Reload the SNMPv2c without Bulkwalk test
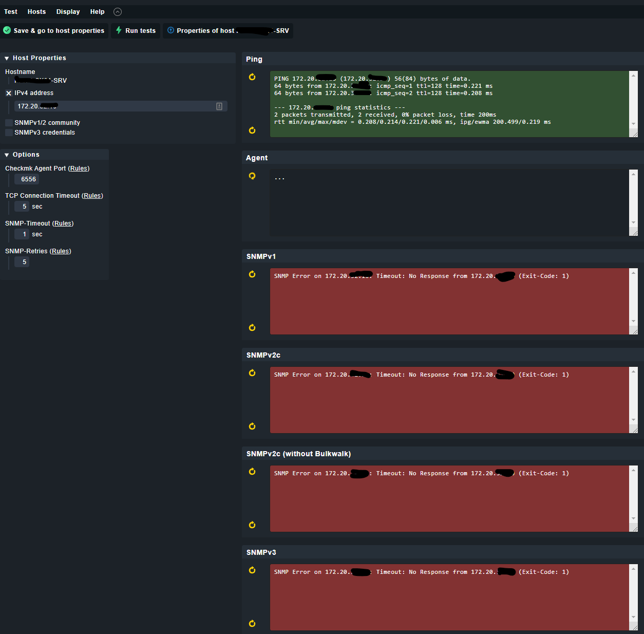 tap(252, 472)
